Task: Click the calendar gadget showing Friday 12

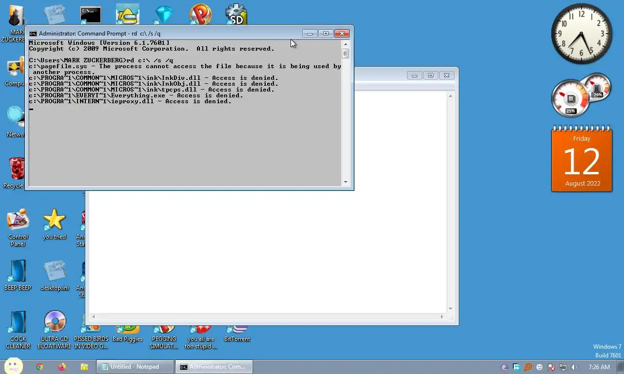Action: pos(582,159)
